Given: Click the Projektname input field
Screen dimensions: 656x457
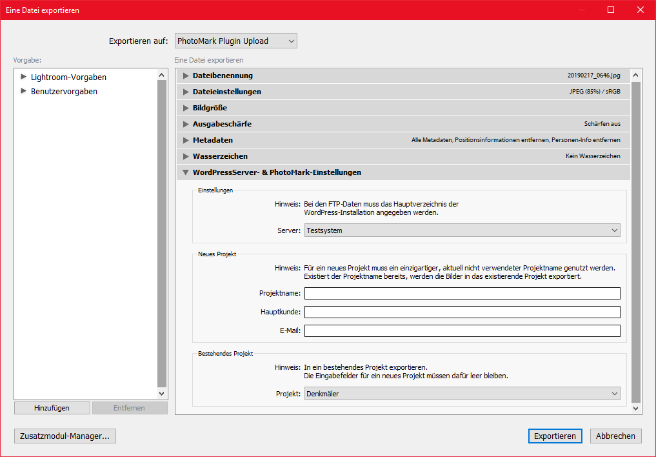Looking at the screenshot, I should pos(462,294).
